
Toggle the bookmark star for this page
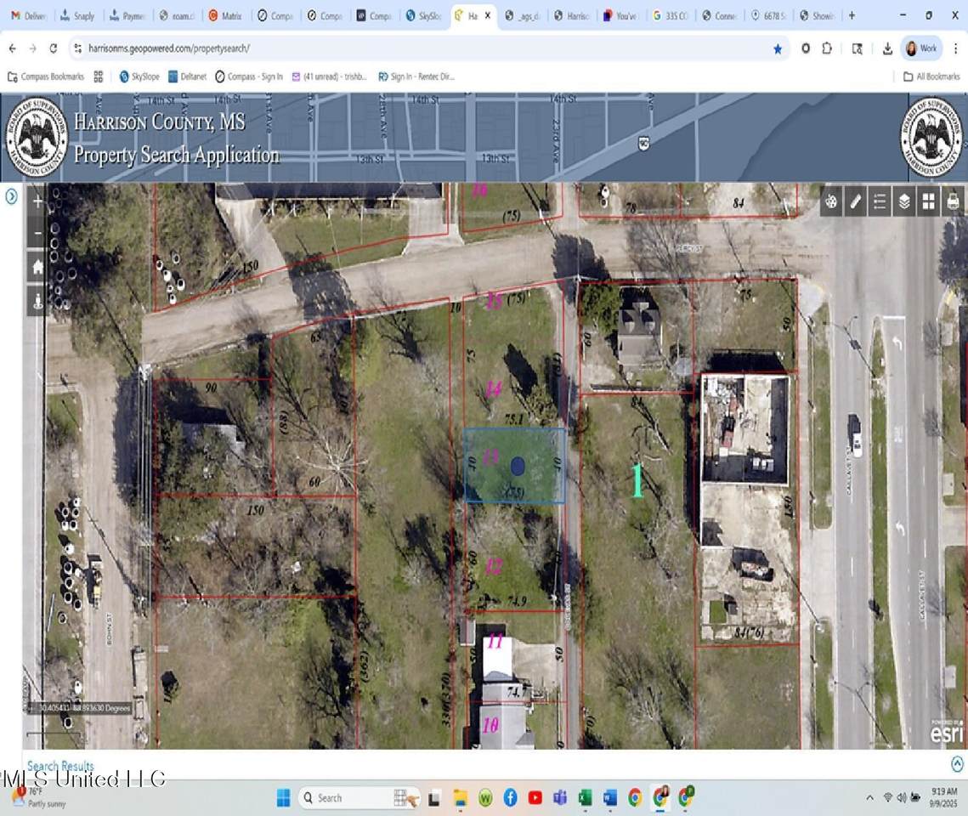pyautogui.click(x=778, y=48)
